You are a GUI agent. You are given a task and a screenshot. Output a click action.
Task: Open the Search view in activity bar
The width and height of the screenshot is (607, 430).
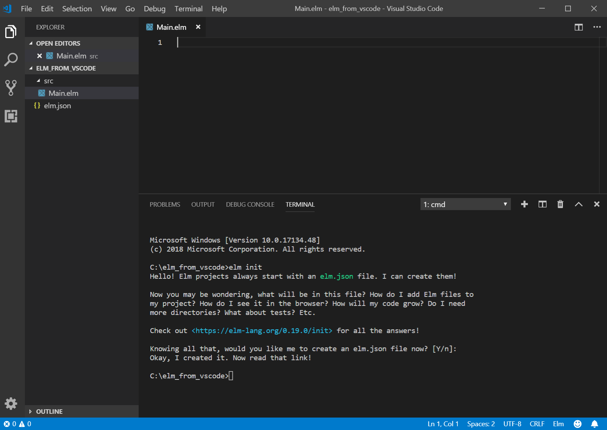pyautogui.click(x=11, y=60)
